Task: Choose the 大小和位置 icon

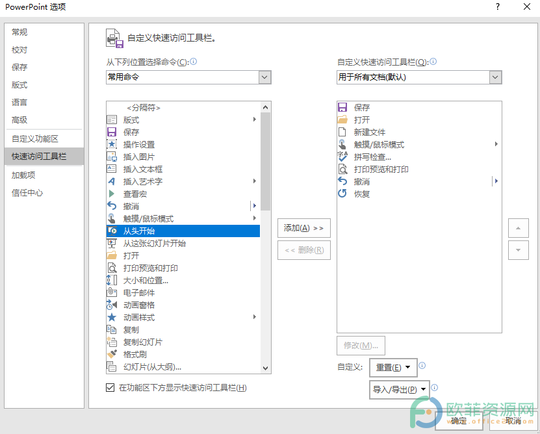Action: tap(112, 280)
